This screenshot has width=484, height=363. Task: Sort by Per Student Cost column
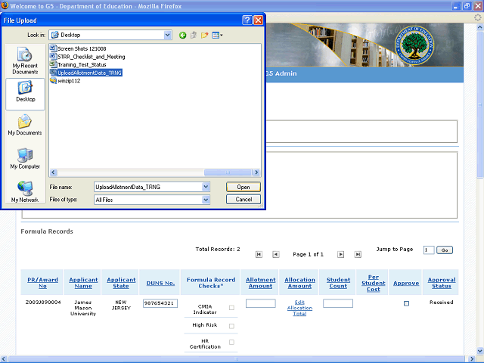(373, 283)
